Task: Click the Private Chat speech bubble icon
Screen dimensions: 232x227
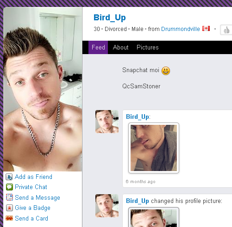Action: point(9,187)
